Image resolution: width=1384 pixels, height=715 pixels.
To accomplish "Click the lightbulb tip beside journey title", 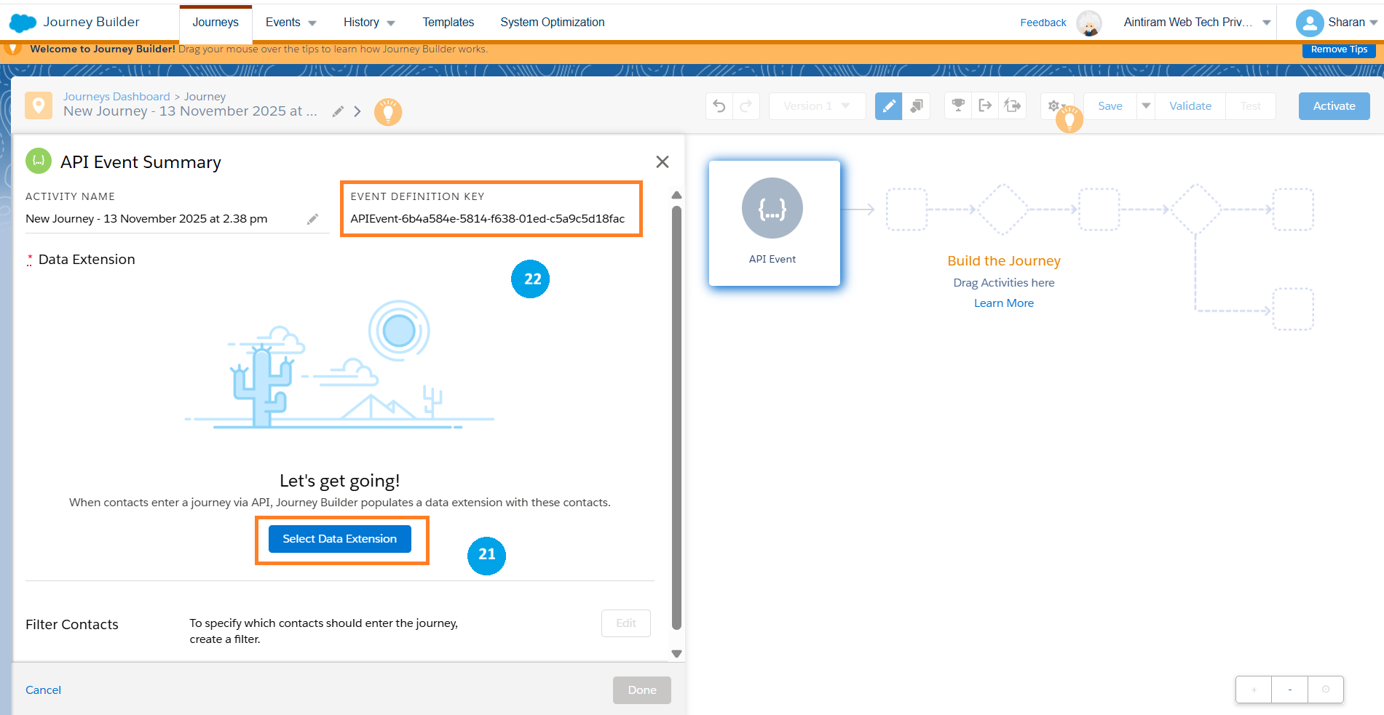I will click(388, 111).
